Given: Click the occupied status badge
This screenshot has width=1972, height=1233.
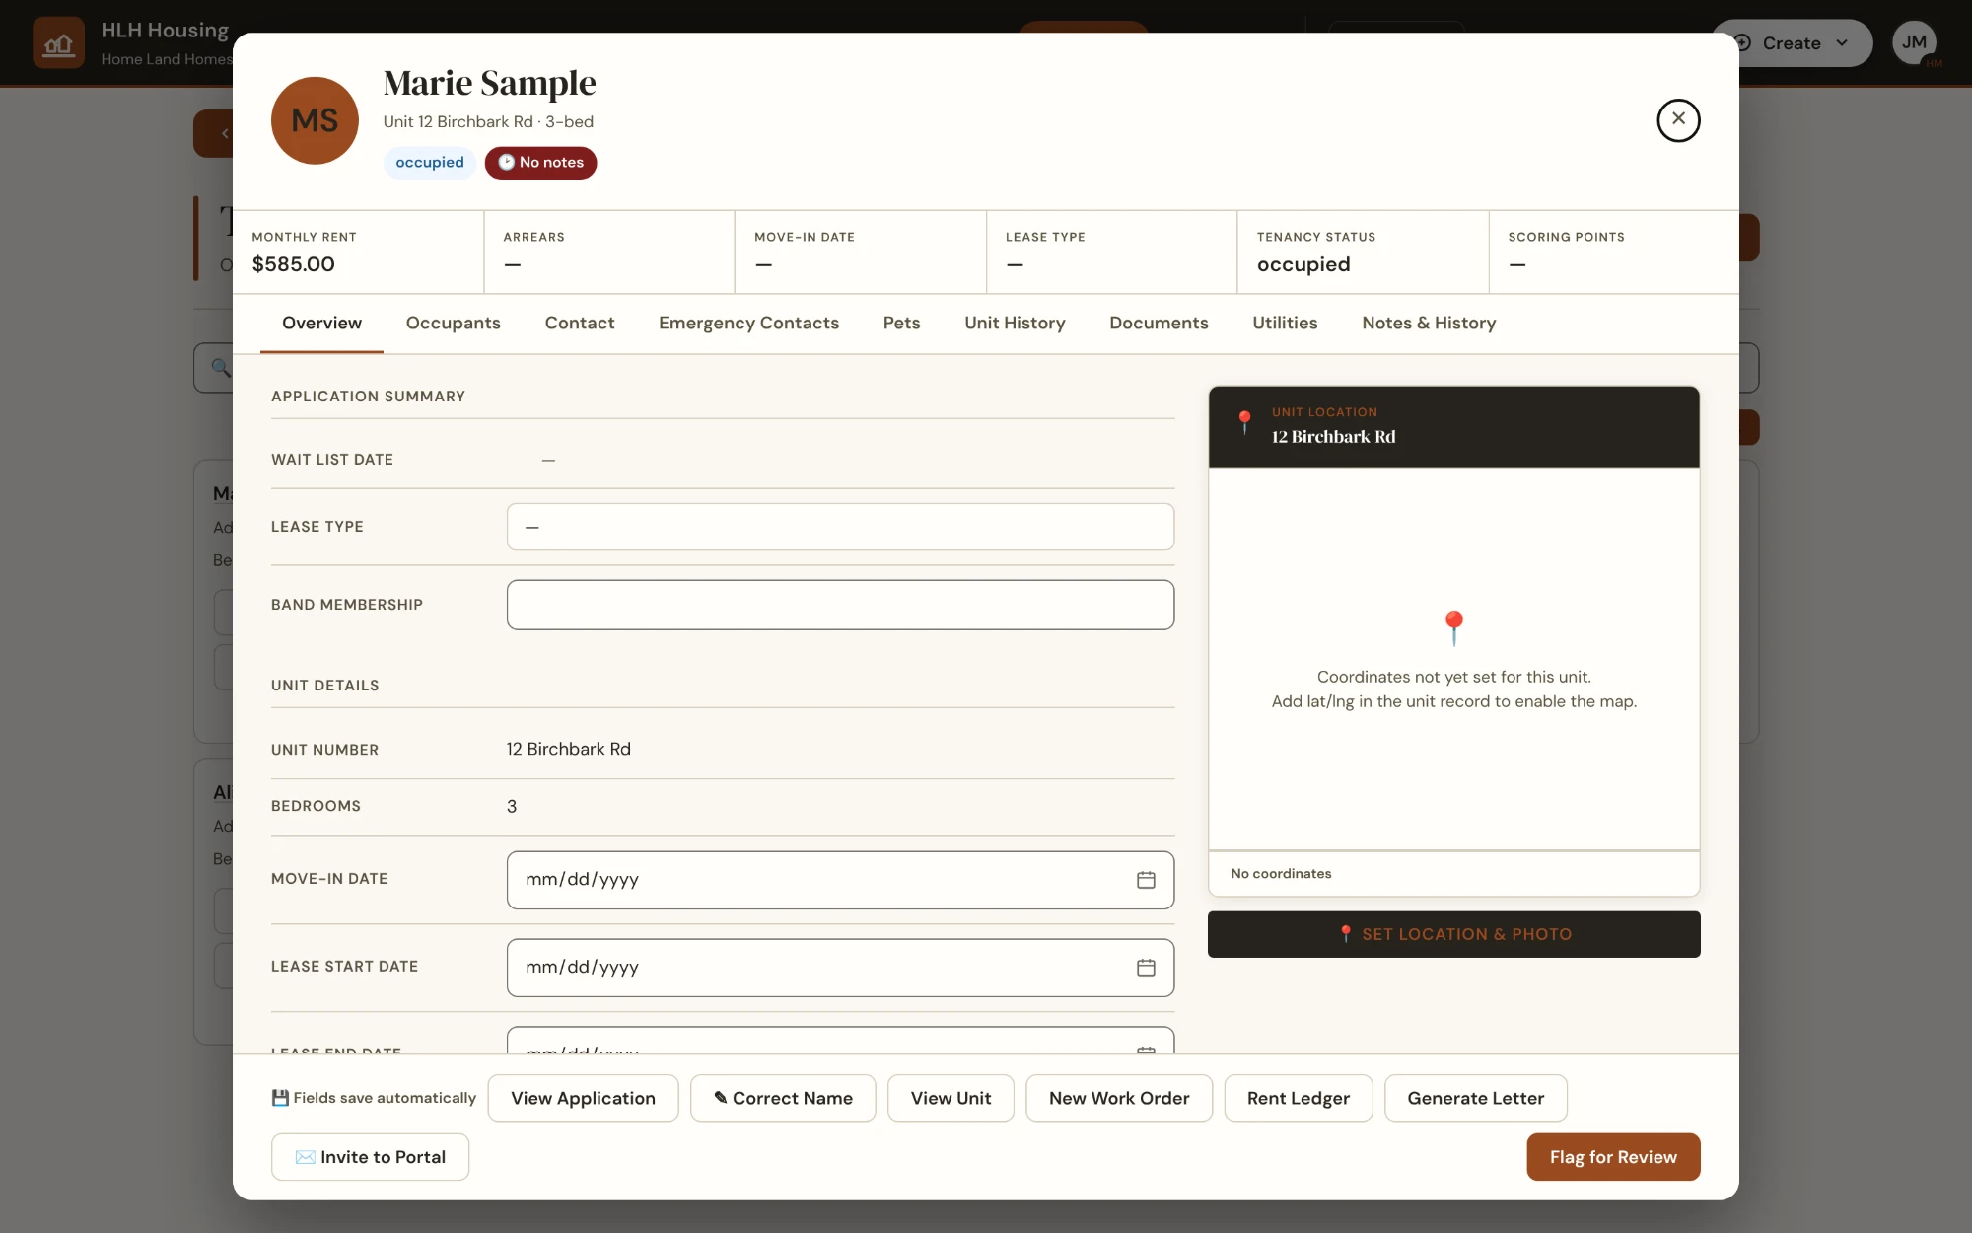Looking at the screenshot, I should [430, 163].
